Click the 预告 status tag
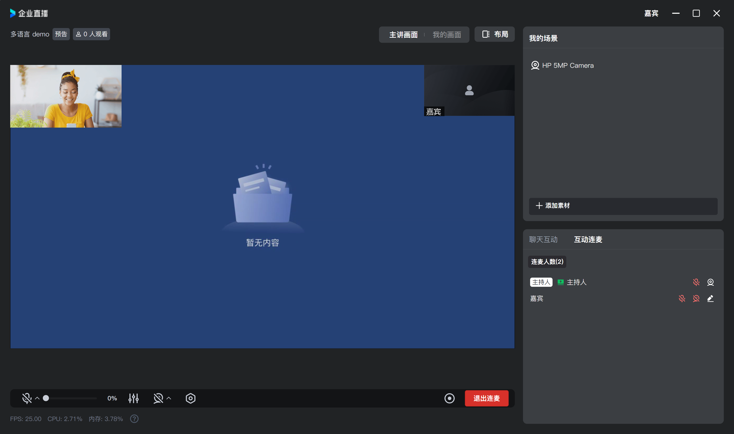 pyautogui.click(x=61, y=34)
